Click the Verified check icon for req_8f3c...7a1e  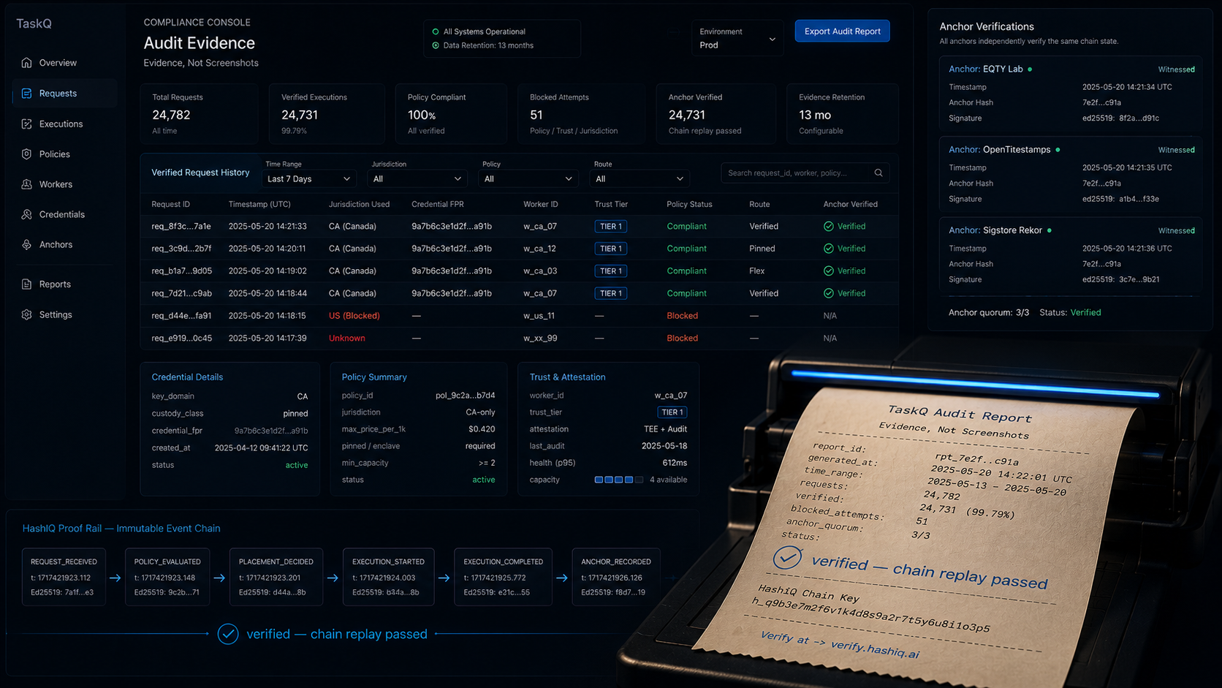tap(829, 227)
